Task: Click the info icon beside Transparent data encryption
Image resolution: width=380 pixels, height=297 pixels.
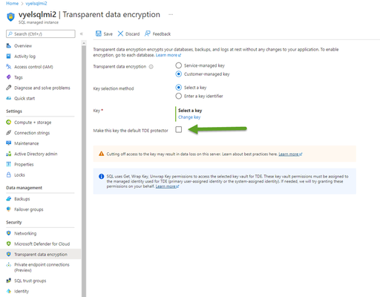Action: pos(151,67)
